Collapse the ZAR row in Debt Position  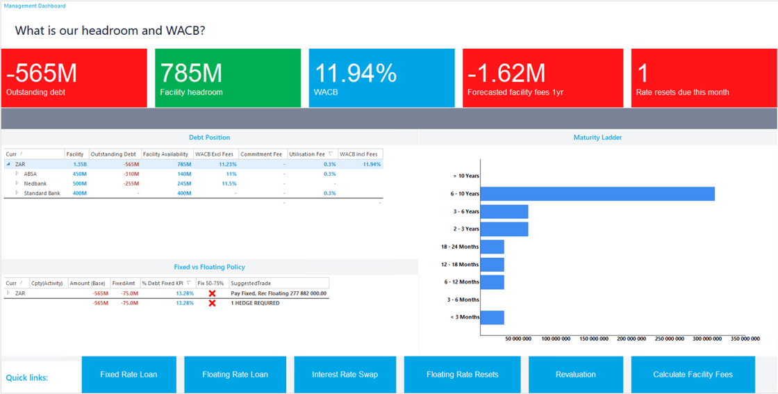pyautogui.click(x=8, y=164)
